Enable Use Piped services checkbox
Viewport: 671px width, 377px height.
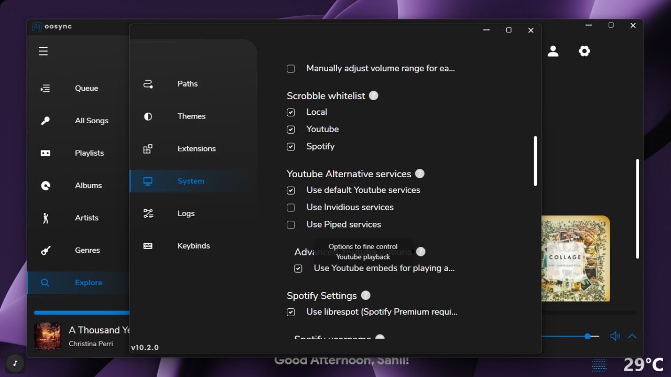coord(291,225)
